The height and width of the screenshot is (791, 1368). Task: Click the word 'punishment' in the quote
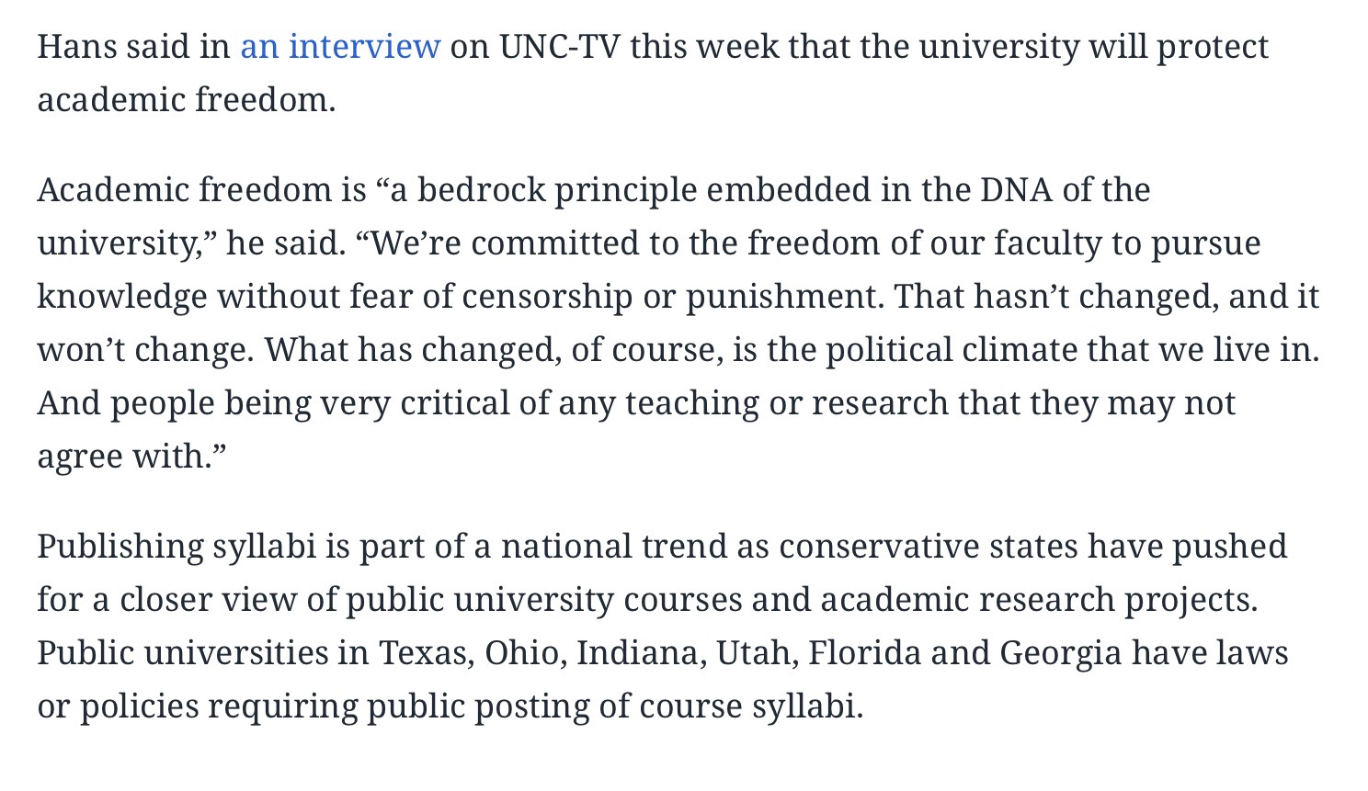pos(784,296)
